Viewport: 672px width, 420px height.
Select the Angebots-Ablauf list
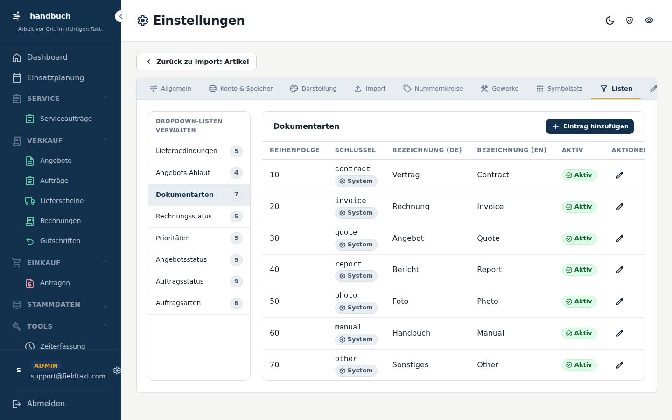click(x=199, y=173)
